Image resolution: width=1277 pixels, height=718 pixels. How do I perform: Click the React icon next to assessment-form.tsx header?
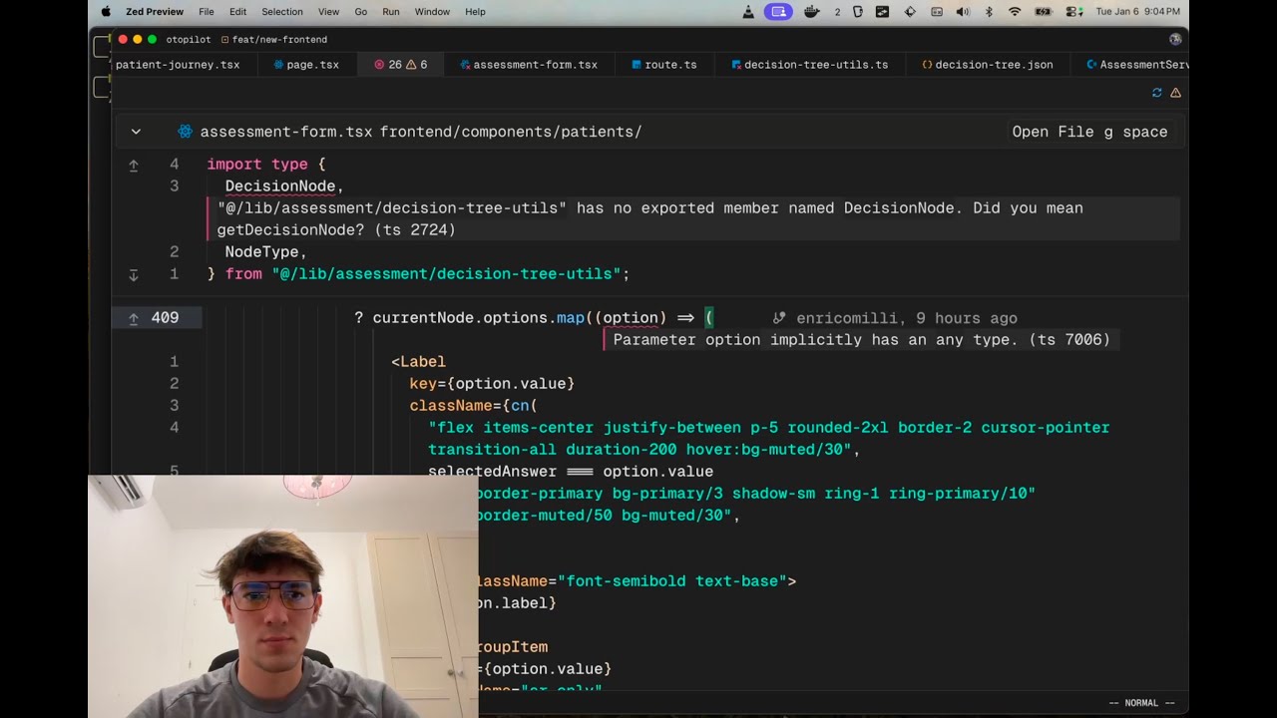coord(185,132)
